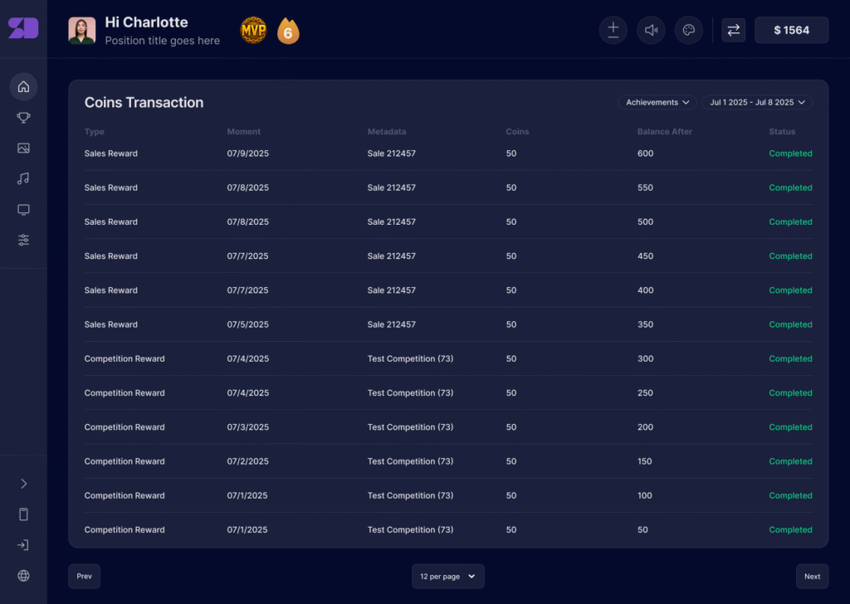Click the Home icon in sidebar
Screen dimensions: 850x604
click(23, 86)
